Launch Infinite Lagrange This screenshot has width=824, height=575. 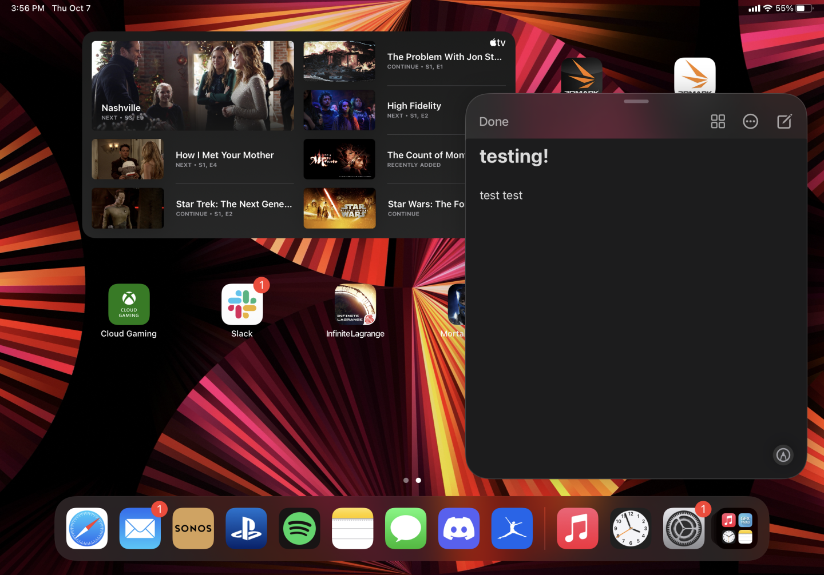pyautogui.click(x=355, y=305)
